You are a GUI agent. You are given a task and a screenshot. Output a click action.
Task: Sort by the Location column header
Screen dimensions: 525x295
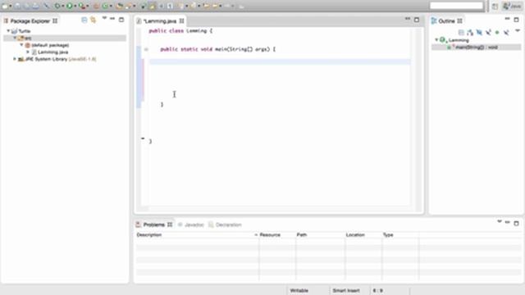click(363, 235)
